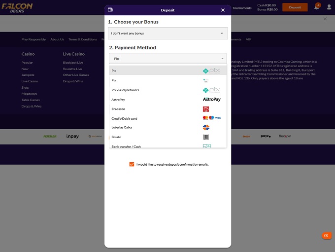Dismiss the banner with the X
335x252 pixels.
[x=325, y=19]
